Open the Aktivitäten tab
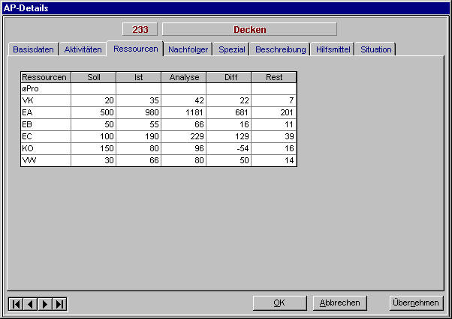 point(83,49)
